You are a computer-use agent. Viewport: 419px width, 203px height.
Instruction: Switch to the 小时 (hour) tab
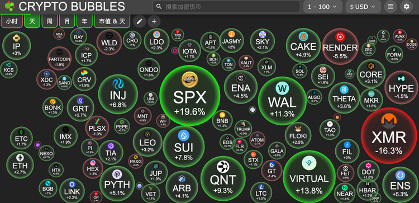pyautogui.click(x=12, y=21)
